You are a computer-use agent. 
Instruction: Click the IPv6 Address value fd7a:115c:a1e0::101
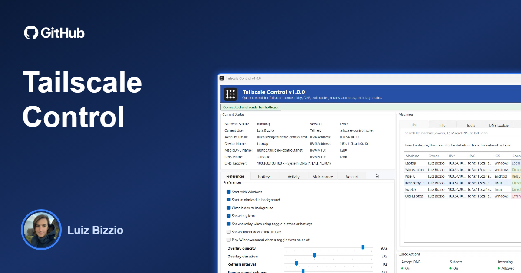tap(354, 143)
